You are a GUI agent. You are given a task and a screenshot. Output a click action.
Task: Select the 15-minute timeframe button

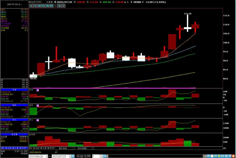pos(43,6)
